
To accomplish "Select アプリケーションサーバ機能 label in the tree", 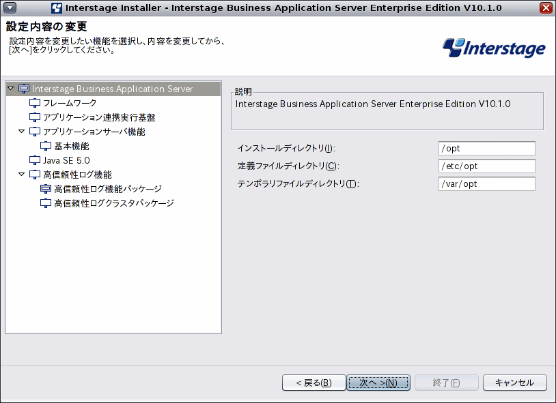I will pyautogui.click(x=94, y=132).
